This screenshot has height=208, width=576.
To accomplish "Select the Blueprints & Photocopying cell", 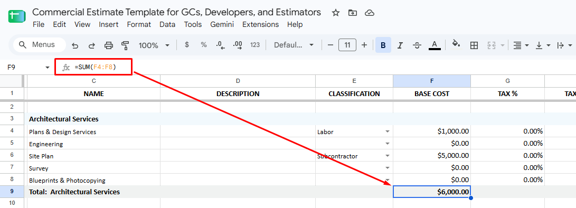I will pos(93,180).
